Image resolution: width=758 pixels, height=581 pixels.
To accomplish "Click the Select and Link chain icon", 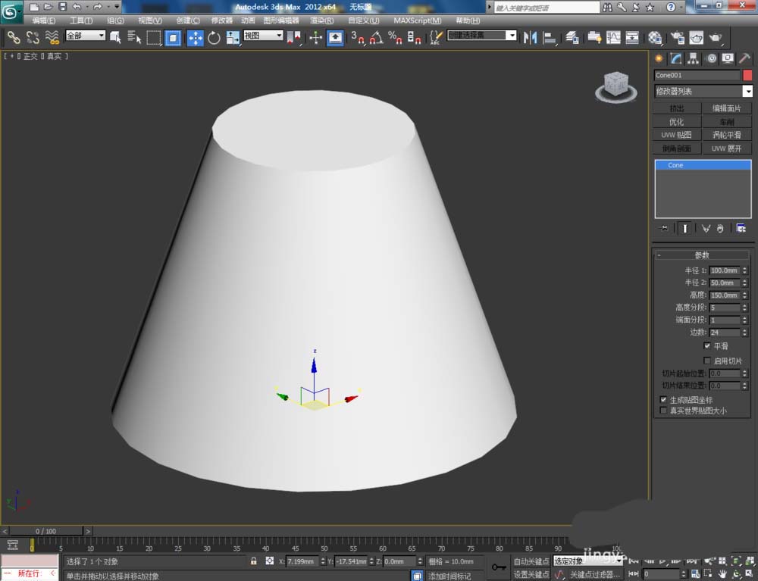I will 14,37.
